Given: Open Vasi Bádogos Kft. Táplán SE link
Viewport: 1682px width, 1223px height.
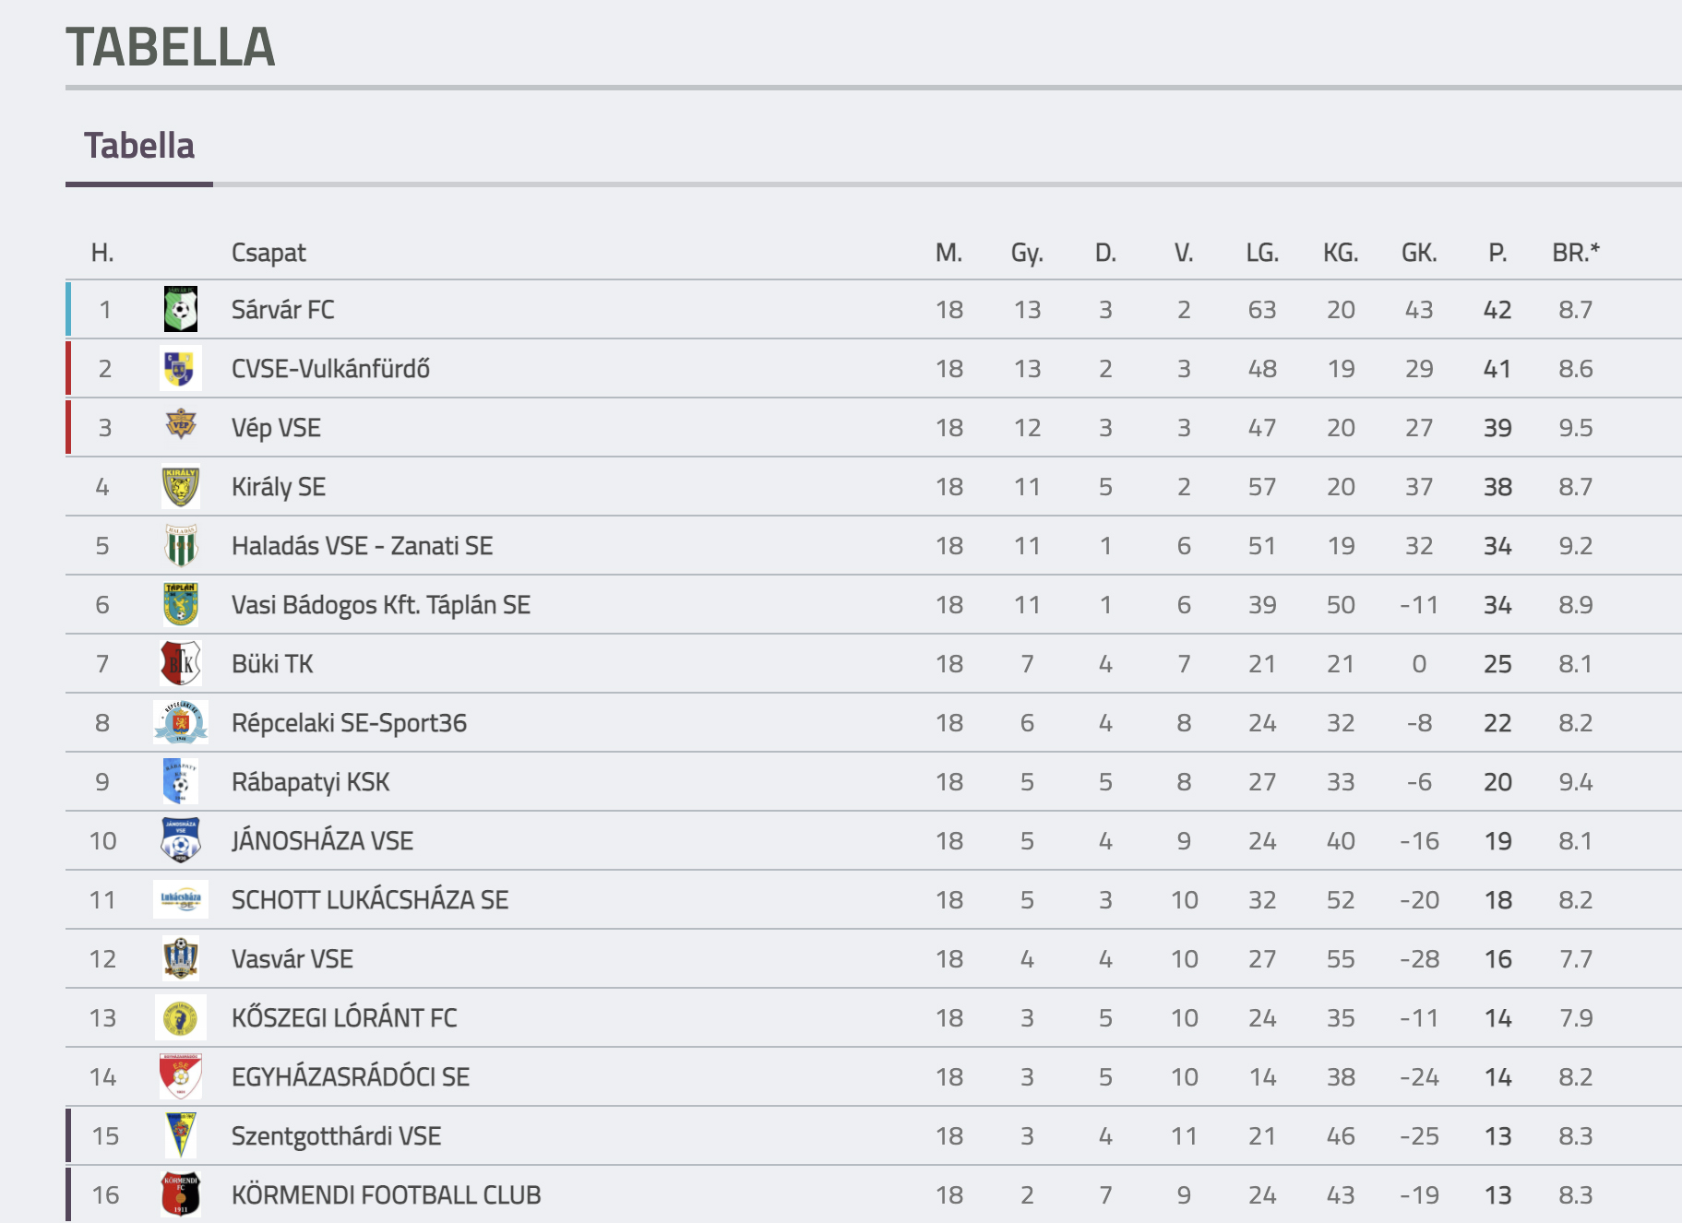Looking at the screenshot, I should tap(380, 605).
